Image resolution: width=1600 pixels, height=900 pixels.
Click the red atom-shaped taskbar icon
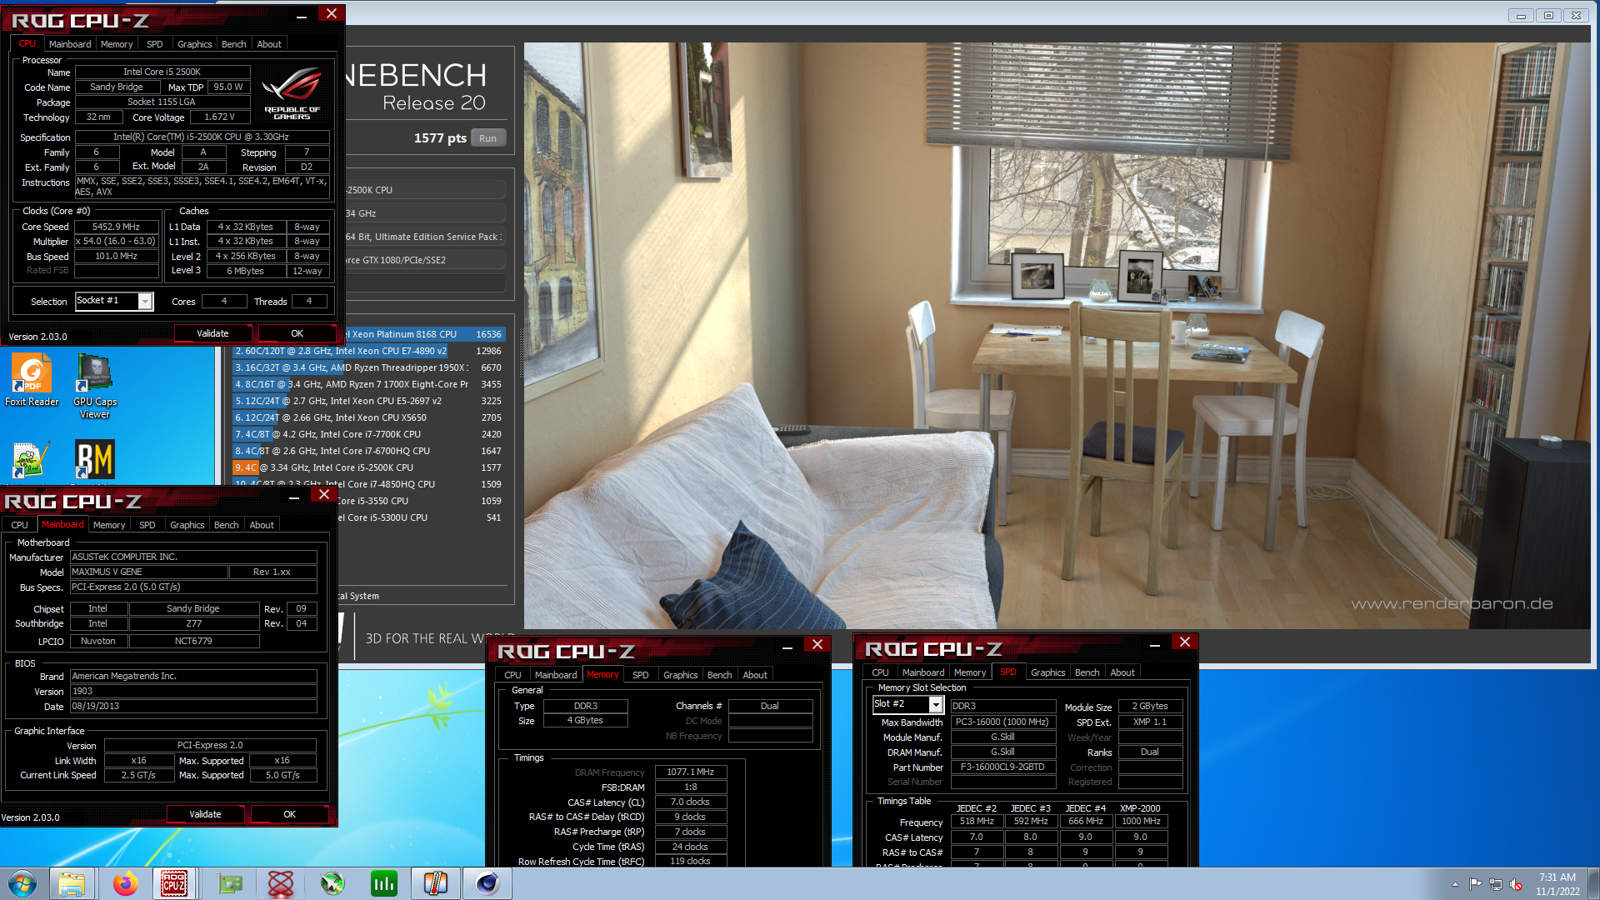point(281,883)
